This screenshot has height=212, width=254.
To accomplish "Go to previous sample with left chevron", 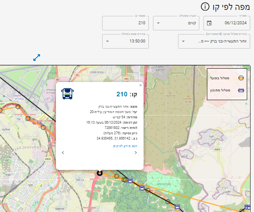I will (x=63, y=152).
